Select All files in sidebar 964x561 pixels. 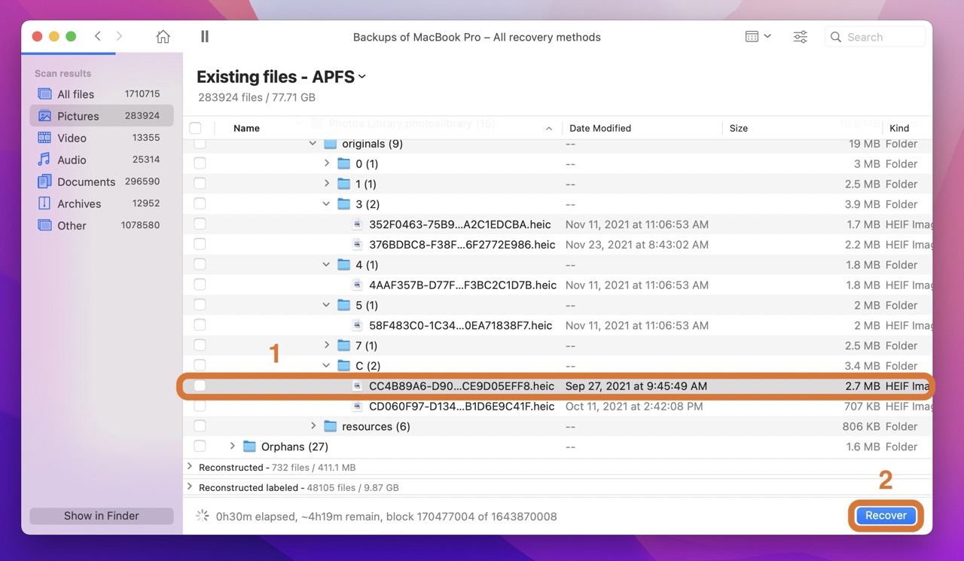click(101, 94)
